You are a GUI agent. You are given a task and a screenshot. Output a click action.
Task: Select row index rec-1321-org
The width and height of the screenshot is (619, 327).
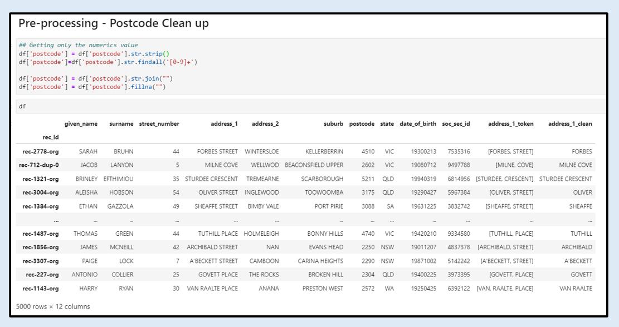click(x=41, y=179)
